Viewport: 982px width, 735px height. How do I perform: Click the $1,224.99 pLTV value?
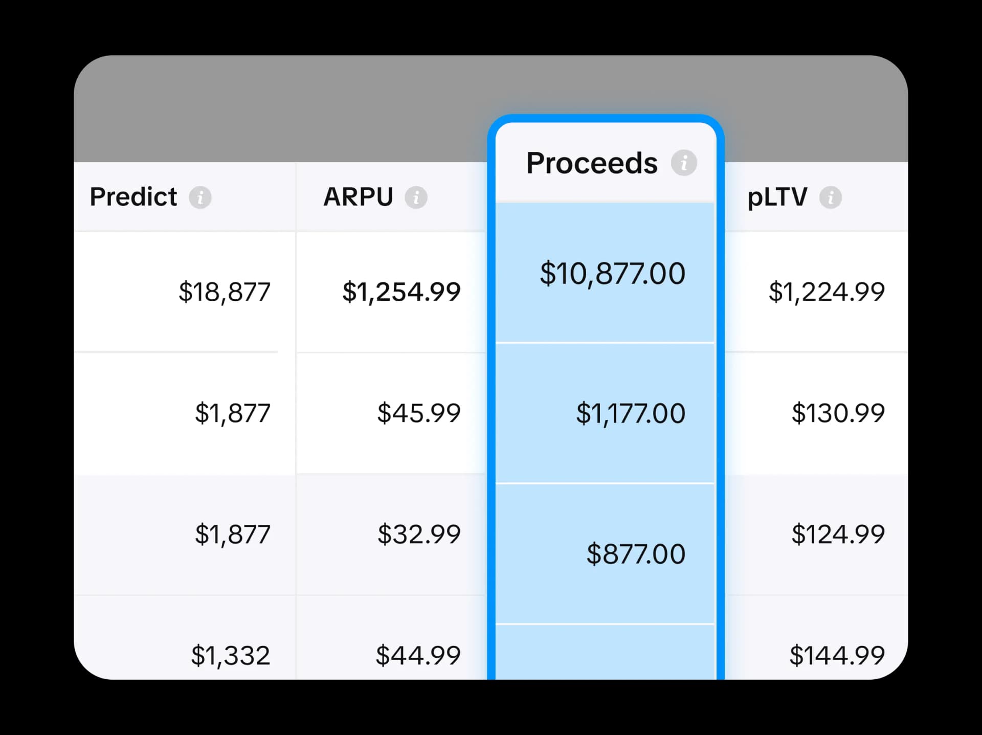(827, 292)
